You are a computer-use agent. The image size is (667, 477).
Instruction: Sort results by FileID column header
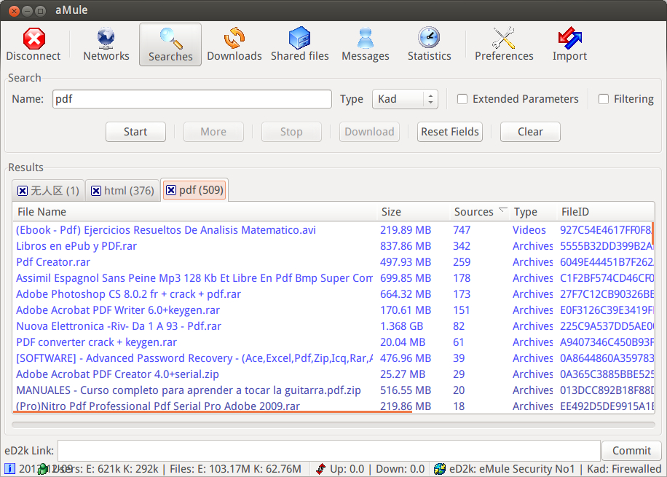(605, 212)
